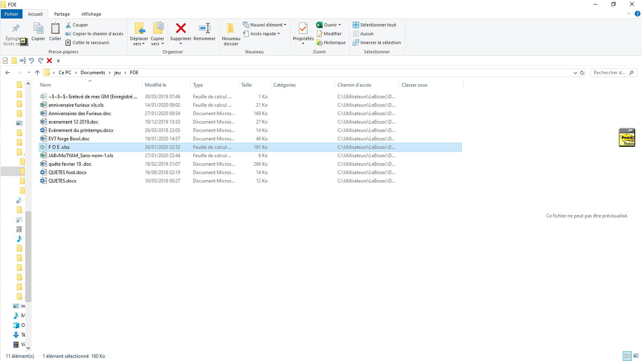The width and height of the screenshot is (642, 361).
Task: Click the Renommer icon in ribbon
Action: click(204, 28)
